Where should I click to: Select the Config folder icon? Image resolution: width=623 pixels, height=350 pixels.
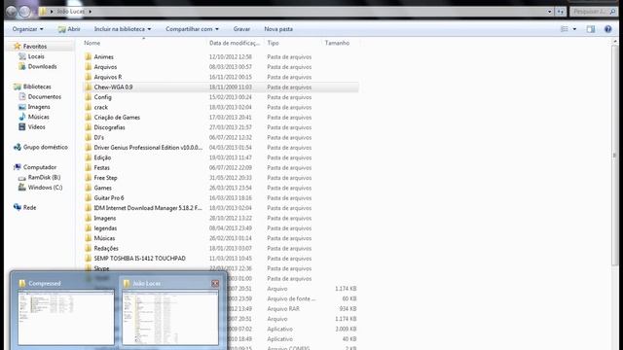[89, 97]
